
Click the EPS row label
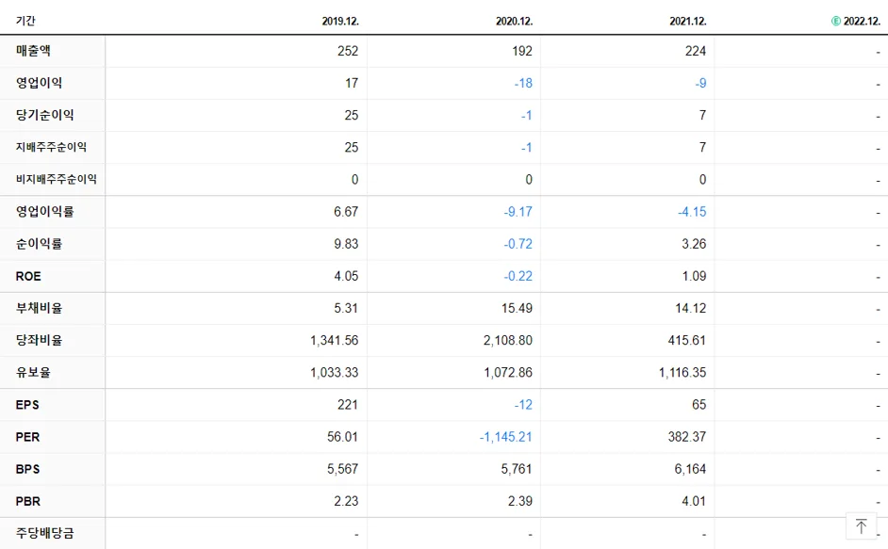pos(27,405)
